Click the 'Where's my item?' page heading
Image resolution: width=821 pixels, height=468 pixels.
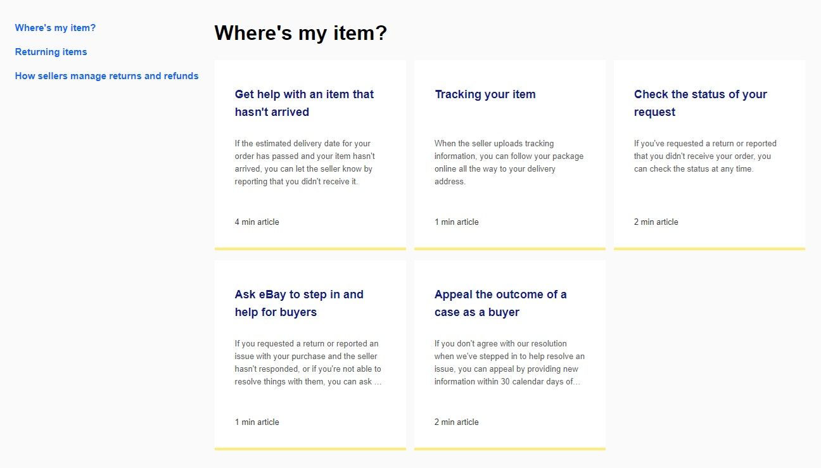pyautogui.click(x=300, y=33)
